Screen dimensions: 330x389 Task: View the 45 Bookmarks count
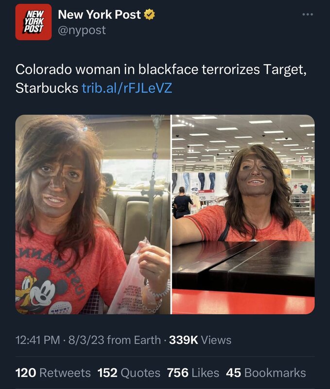pyautogui.click(x=266, y=373)
